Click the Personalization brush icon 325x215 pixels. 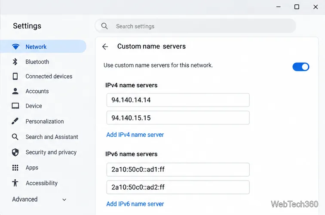tap(15, 121)
